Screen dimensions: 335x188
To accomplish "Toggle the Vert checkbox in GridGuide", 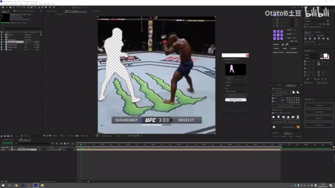I will pyautogui.click(x=273, y=101).
